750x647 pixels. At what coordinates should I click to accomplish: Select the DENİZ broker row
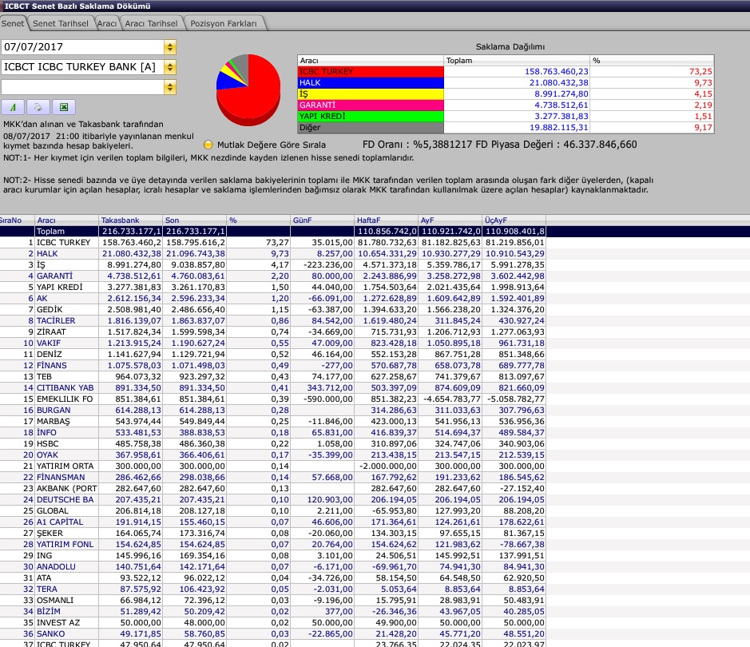click(272, 355)
